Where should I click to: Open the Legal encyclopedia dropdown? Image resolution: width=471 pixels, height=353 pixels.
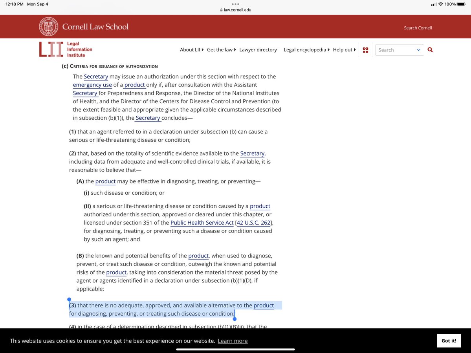point(306,50)
